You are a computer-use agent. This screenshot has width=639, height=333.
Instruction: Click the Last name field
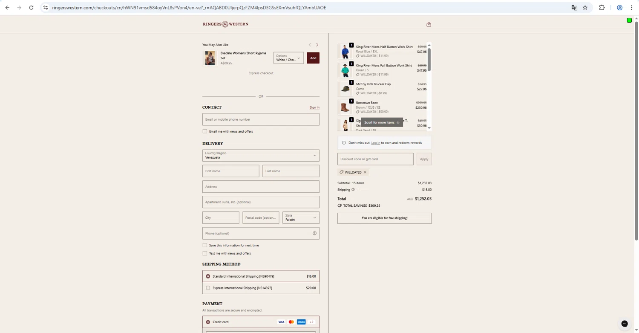pyautogui.click(x=291, y=171)
